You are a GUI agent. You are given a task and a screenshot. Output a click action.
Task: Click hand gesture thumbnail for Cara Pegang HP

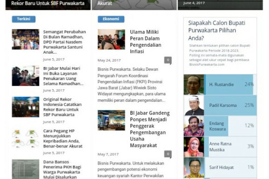coord(26,138)
